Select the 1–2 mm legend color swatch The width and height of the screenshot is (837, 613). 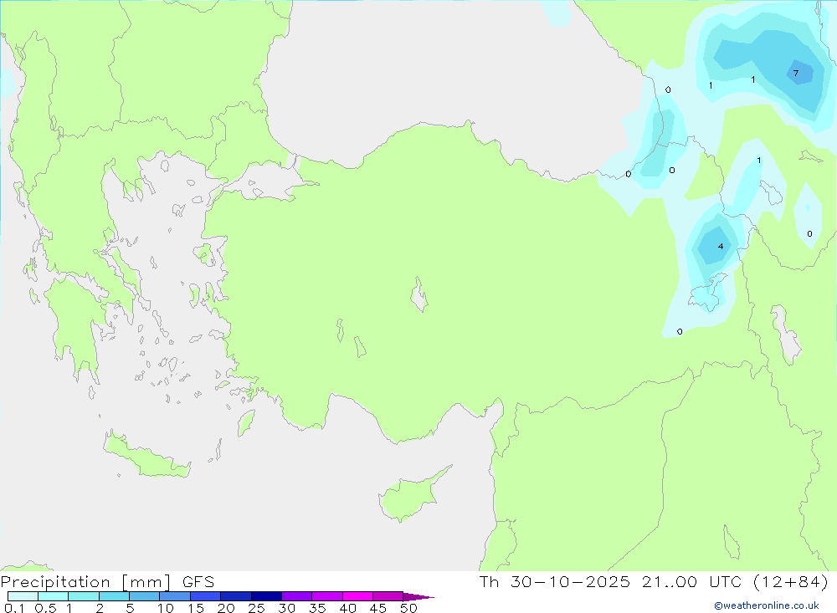tap(84, 596)
